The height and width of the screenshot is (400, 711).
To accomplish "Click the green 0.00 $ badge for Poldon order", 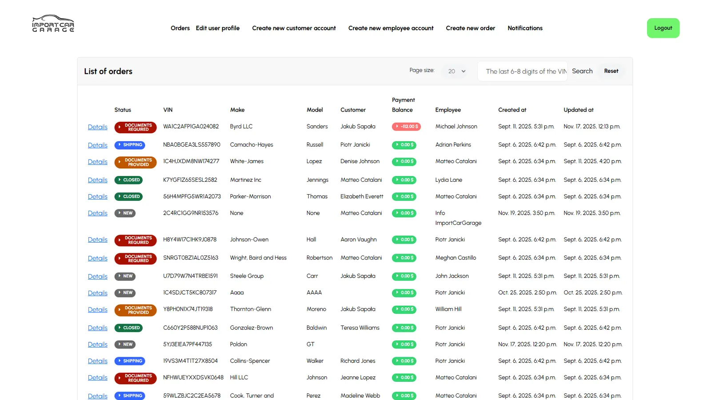I will [x=404, y=344].
